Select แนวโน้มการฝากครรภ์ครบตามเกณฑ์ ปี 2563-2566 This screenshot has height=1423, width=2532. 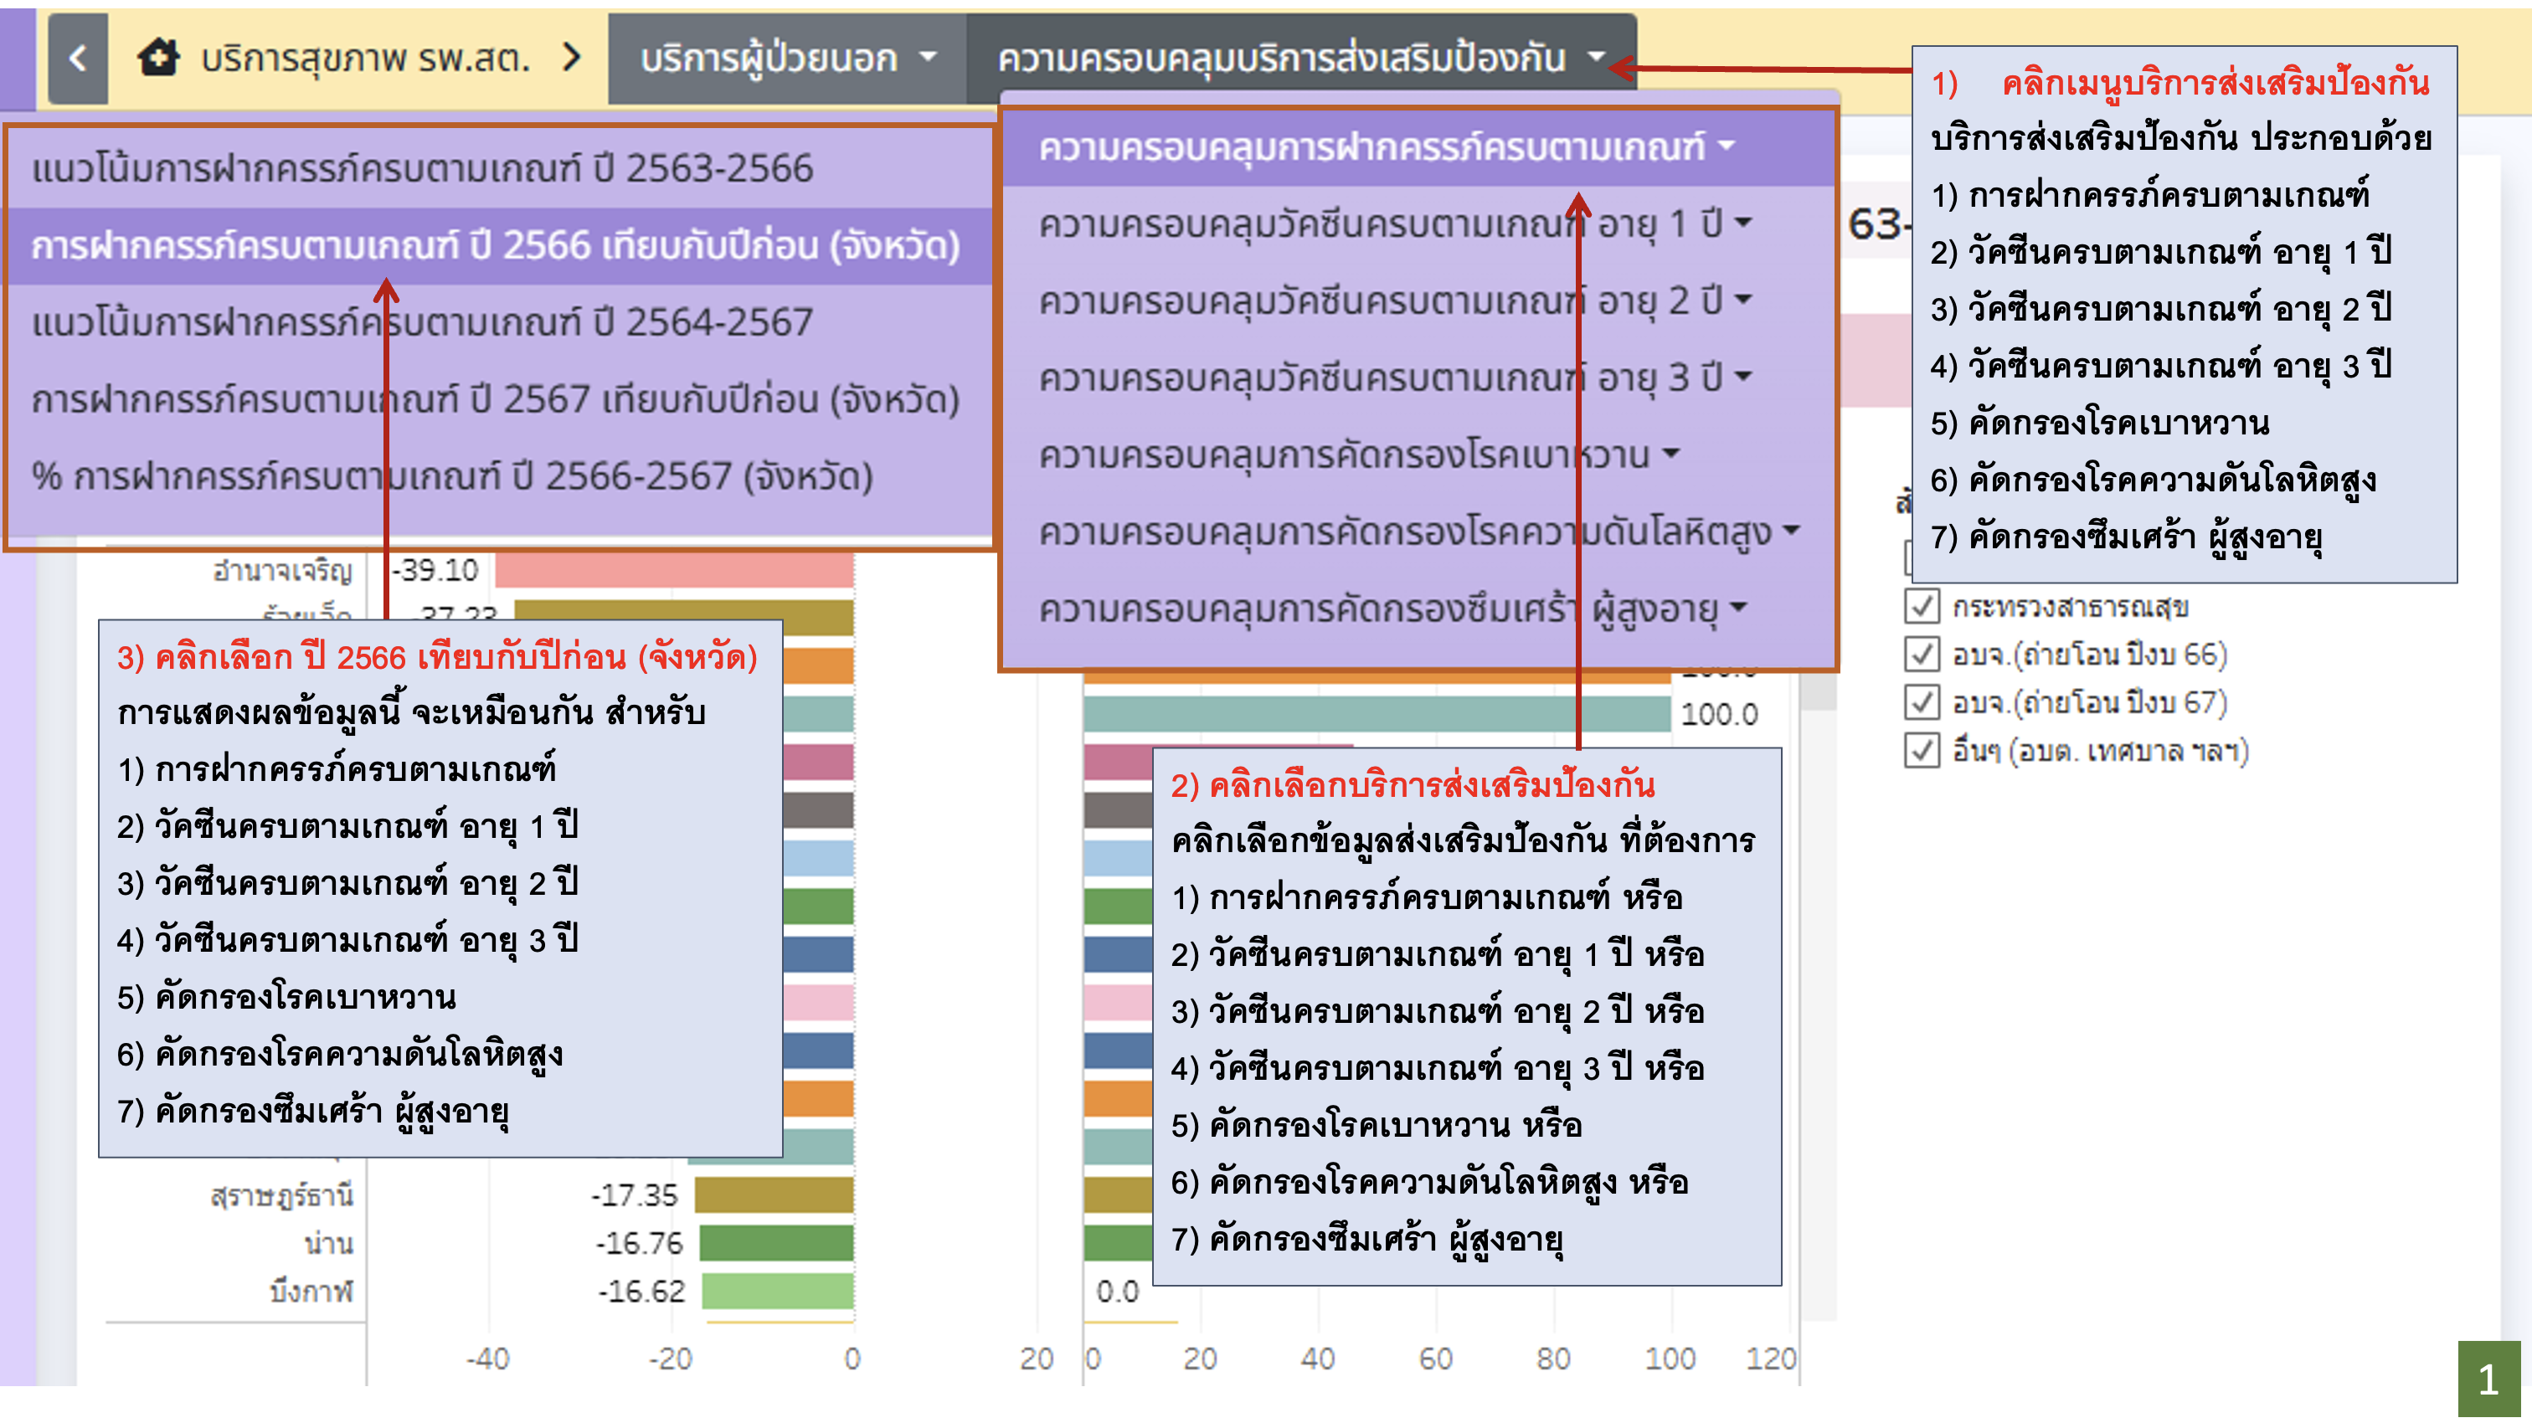423,169
